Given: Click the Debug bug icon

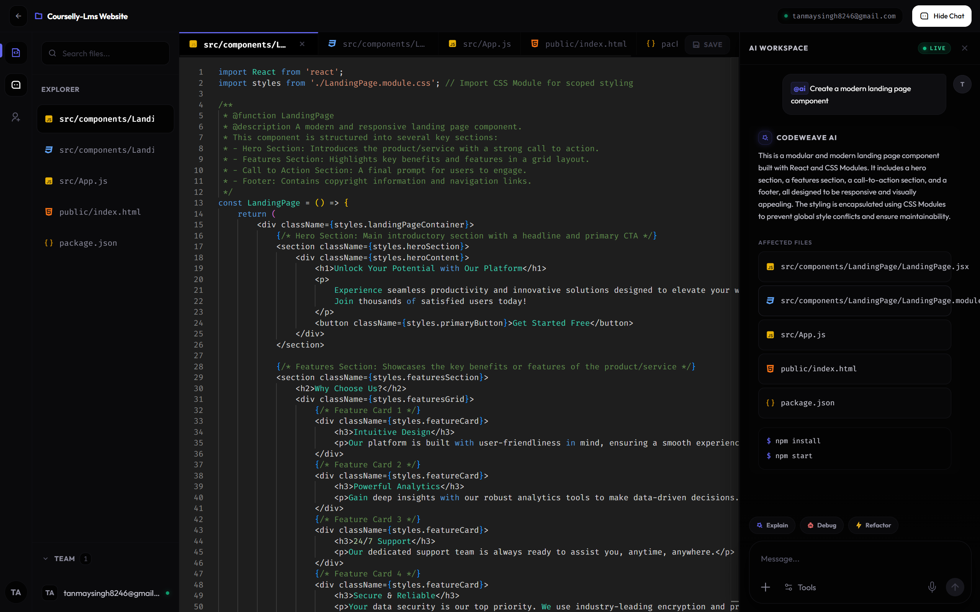Looking at the screenshot, I should coord(810,526).
